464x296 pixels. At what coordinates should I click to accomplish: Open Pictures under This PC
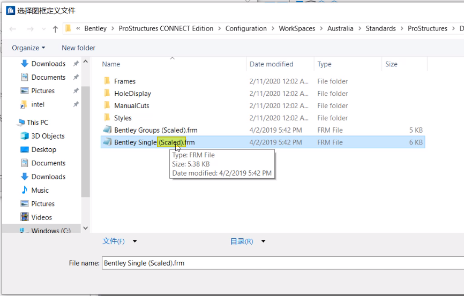pyautogui.click(x=43, y=204)
